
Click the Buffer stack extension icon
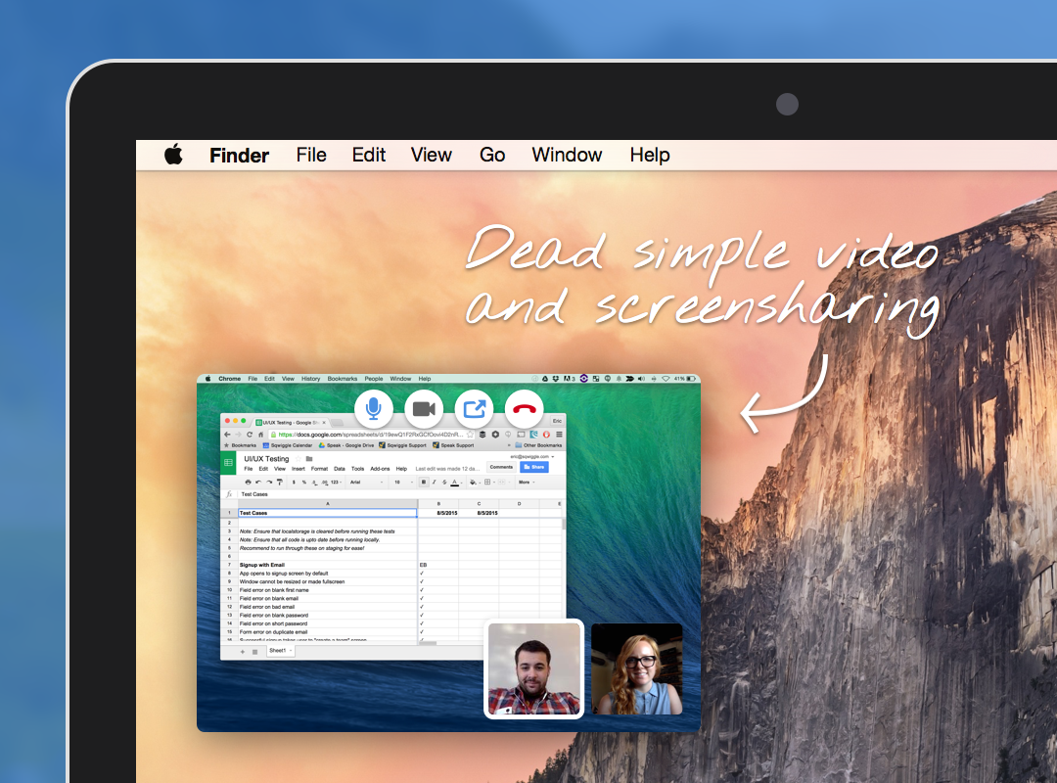(x=483, y=435)
